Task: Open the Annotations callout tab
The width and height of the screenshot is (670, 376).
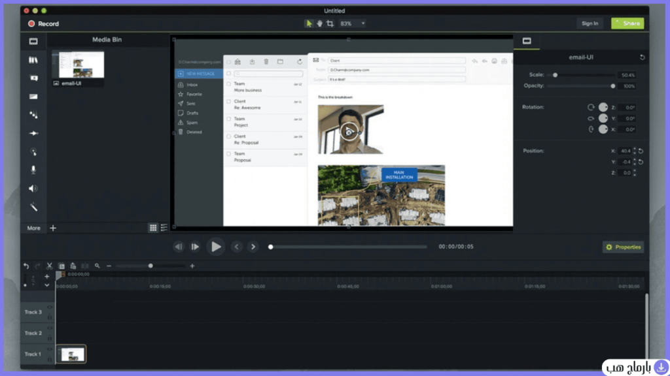Action: pyautogui.click(x=33, y=78)
